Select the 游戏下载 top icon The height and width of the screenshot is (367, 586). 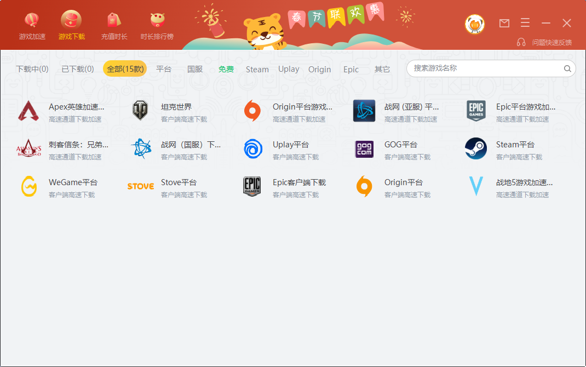click(71, 20)
